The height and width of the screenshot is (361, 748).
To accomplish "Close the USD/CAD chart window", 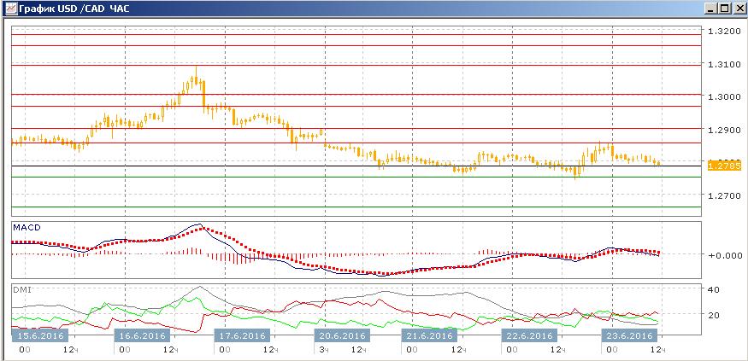I will point(739,9).
